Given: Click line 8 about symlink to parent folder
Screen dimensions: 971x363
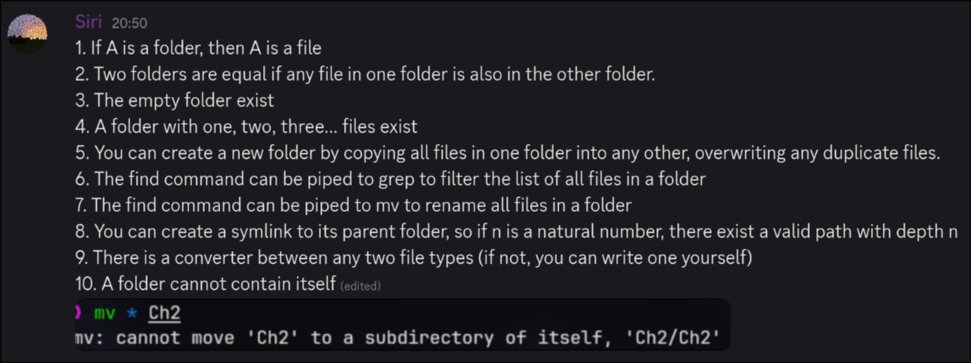Looking at the screenshot, I should (516, 232).
